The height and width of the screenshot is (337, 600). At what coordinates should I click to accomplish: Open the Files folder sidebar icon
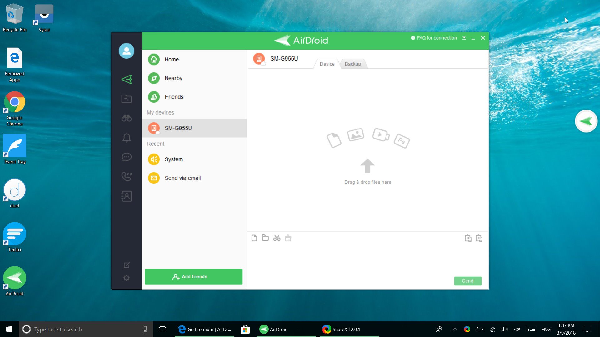127,99
